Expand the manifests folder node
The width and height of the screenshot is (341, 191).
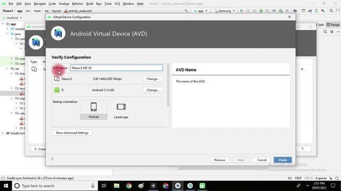(7, 29)
